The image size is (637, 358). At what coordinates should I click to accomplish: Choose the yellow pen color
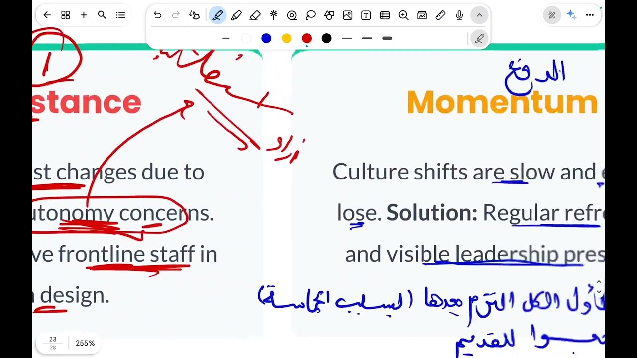pos(286,38)
